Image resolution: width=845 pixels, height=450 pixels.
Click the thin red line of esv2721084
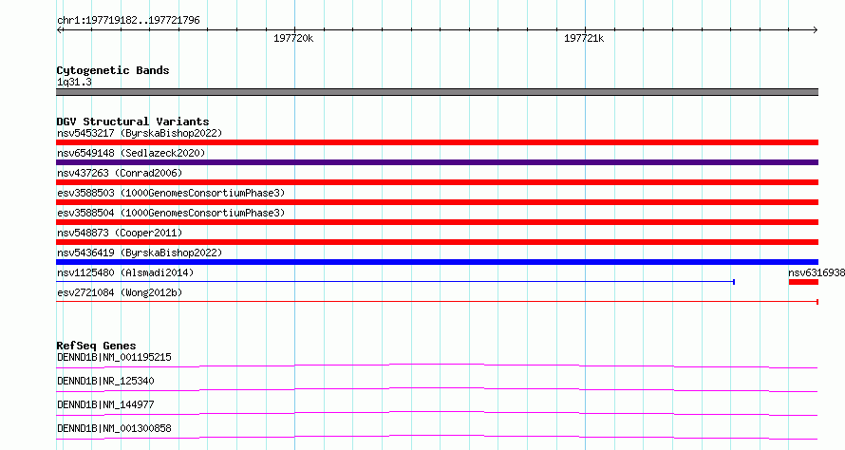[x=437, y=301]
